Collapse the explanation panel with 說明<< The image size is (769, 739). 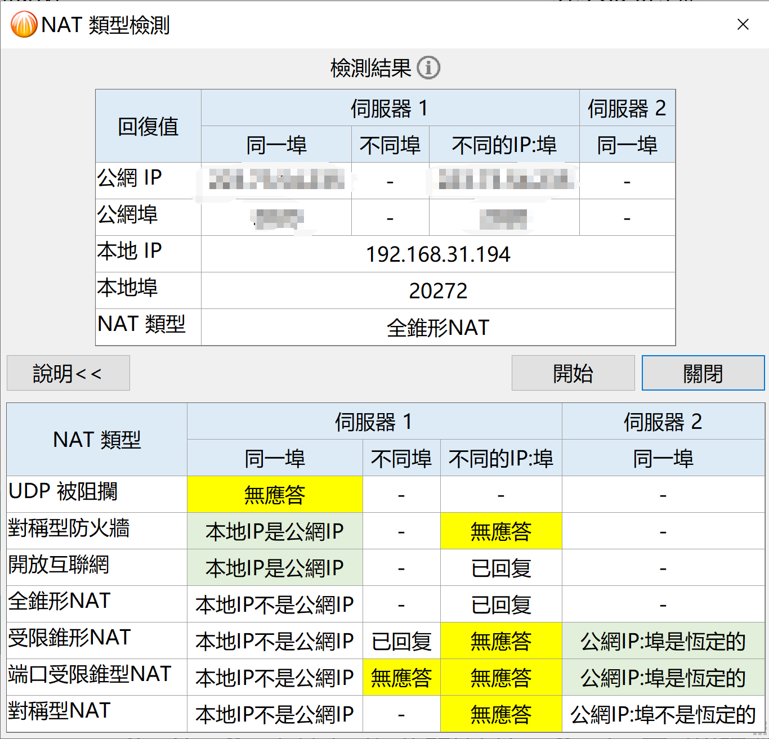click(68, 373)
